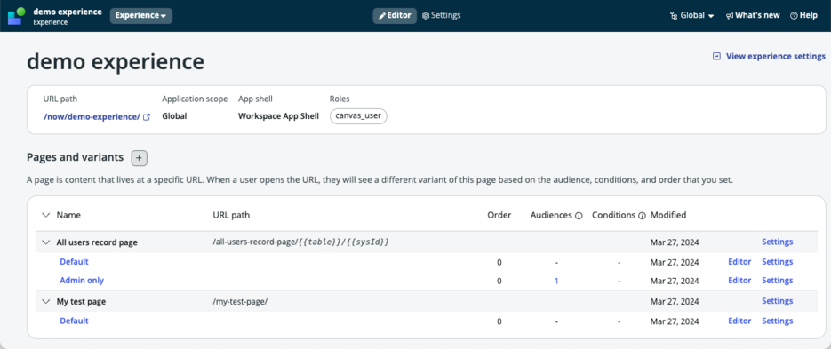The width and height of the screenshot is (831, 349).
Task: Open Default variant of All users record page
Action: (x=74, y=262)
